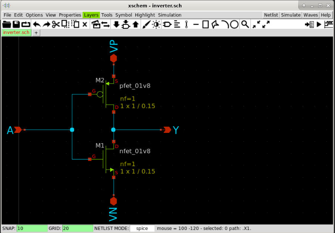This screenshot has height=233, width=335.
Task: Click the nfet_01v8 text
Action: coord(135,151)
